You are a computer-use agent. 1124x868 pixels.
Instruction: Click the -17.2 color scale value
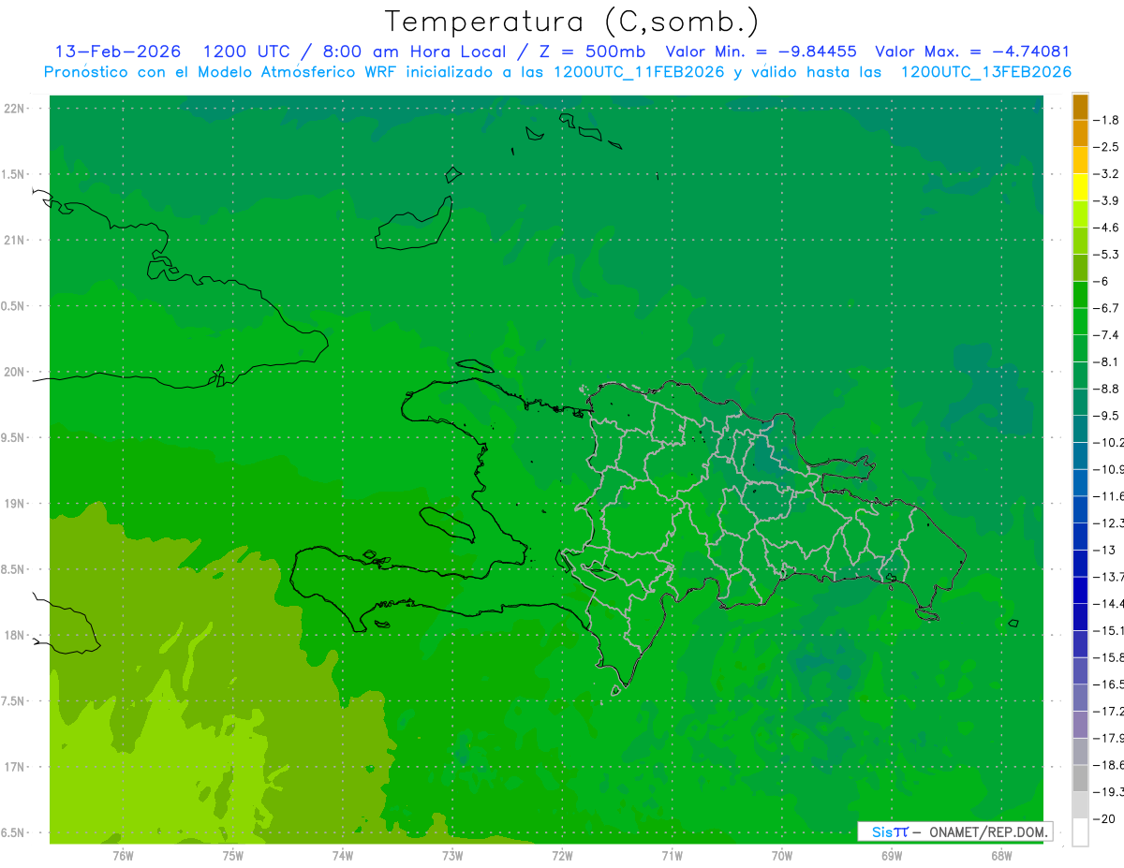[1109, 712]
